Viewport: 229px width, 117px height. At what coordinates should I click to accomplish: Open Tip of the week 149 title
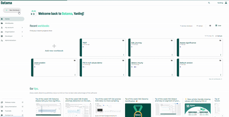pyautogui.click(x=48, y=100)
